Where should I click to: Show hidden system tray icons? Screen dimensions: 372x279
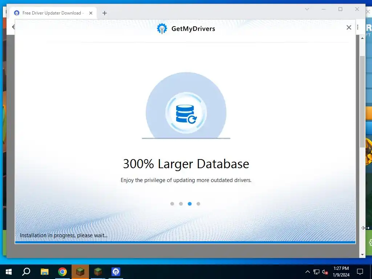(x=307, y=272)
